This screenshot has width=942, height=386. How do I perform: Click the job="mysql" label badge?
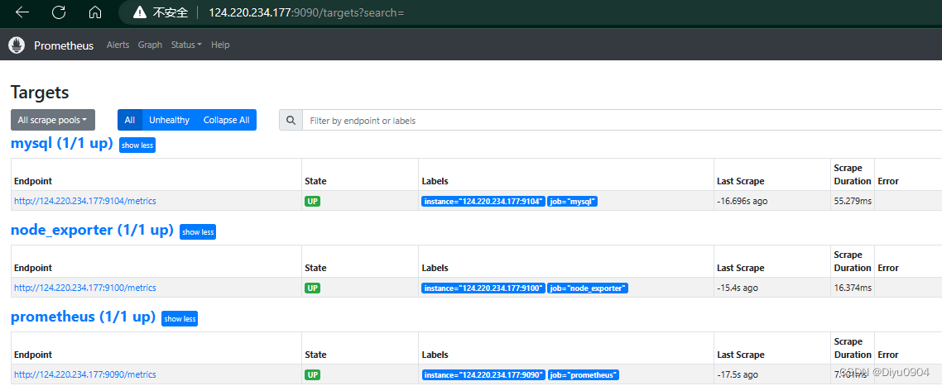[x=573, y=202]
